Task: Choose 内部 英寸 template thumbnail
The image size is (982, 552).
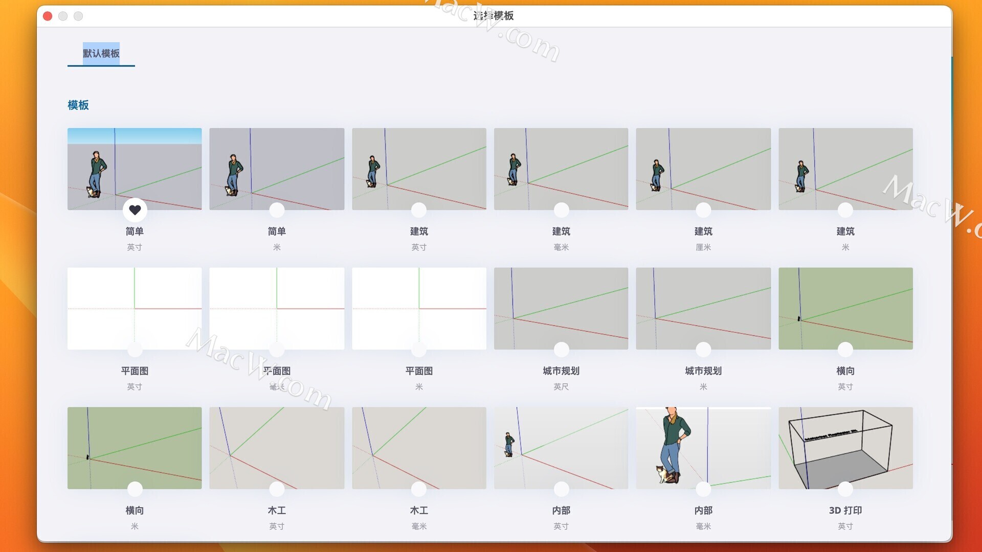Action: (561, 448)
